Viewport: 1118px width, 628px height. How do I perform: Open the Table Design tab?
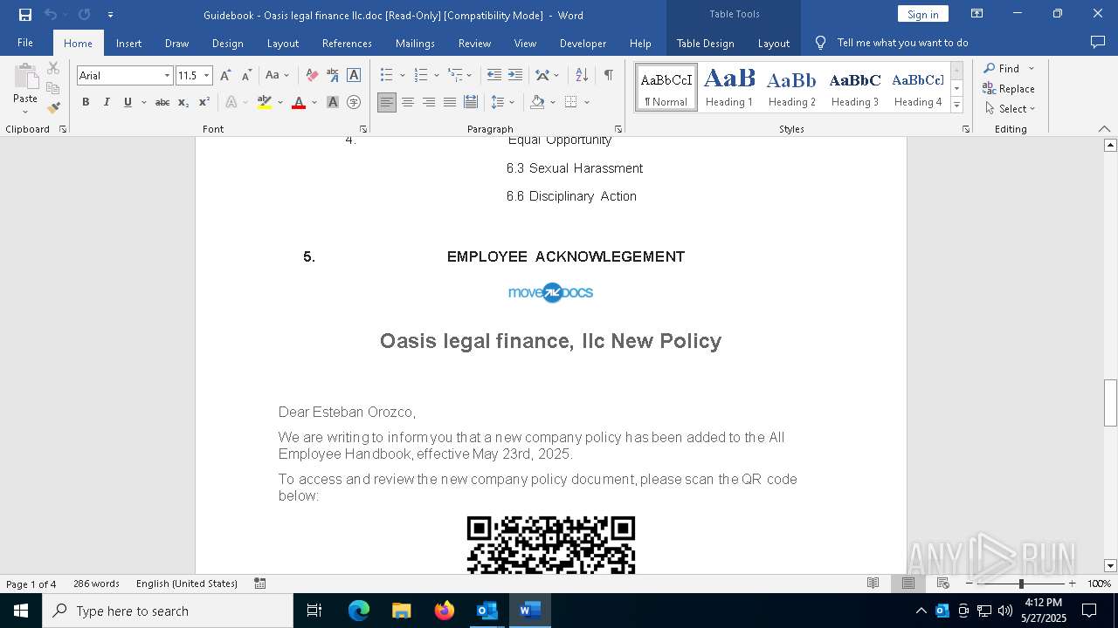coord(705,43)
